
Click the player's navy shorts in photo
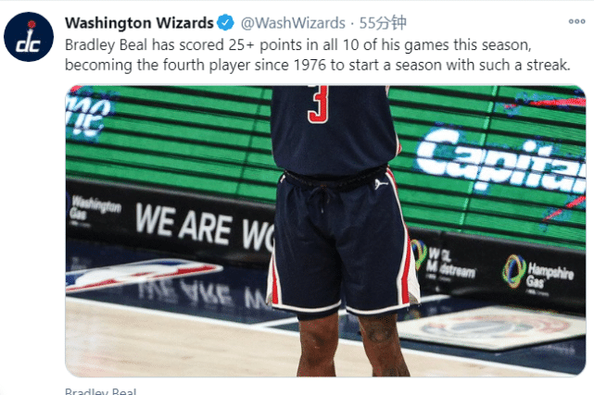341,242
